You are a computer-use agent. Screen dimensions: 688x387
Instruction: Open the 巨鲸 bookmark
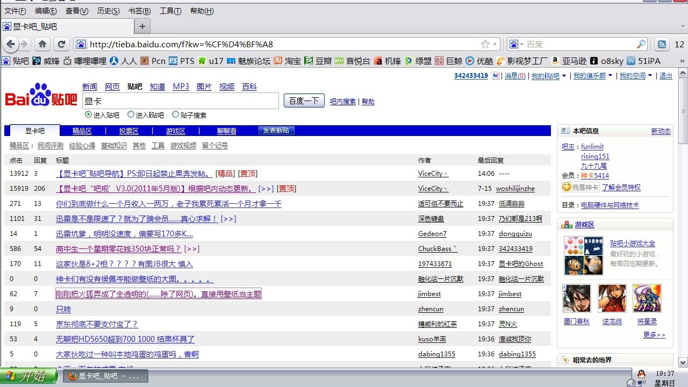point(449,61)
